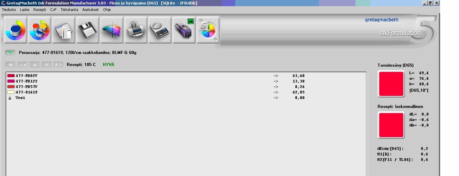Open the Tietokanta menu
The height and width of the screenshot is (176, 459).
69,10
